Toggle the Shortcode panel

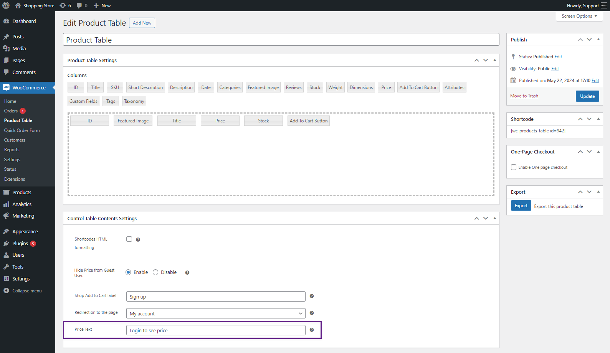[598, 119]
